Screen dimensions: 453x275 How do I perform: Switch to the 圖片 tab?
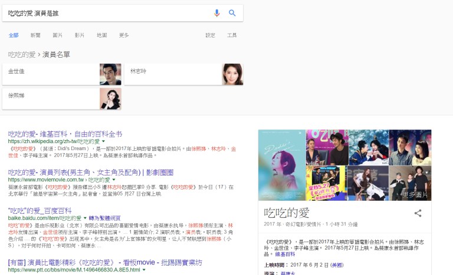58,35
